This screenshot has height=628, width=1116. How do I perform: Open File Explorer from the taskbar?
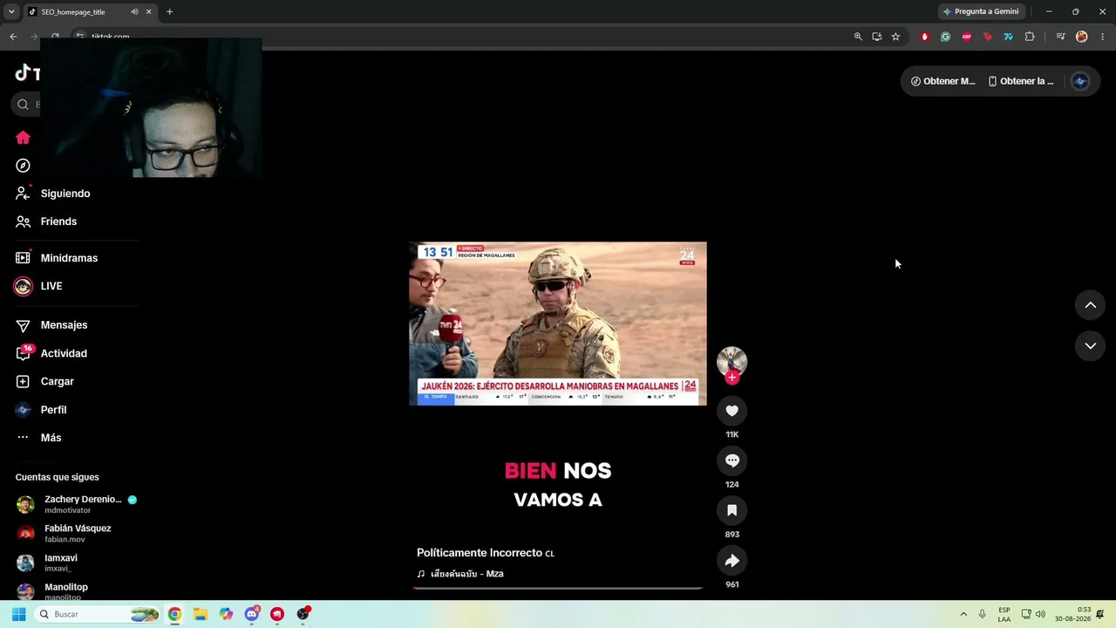pos(200,614)
